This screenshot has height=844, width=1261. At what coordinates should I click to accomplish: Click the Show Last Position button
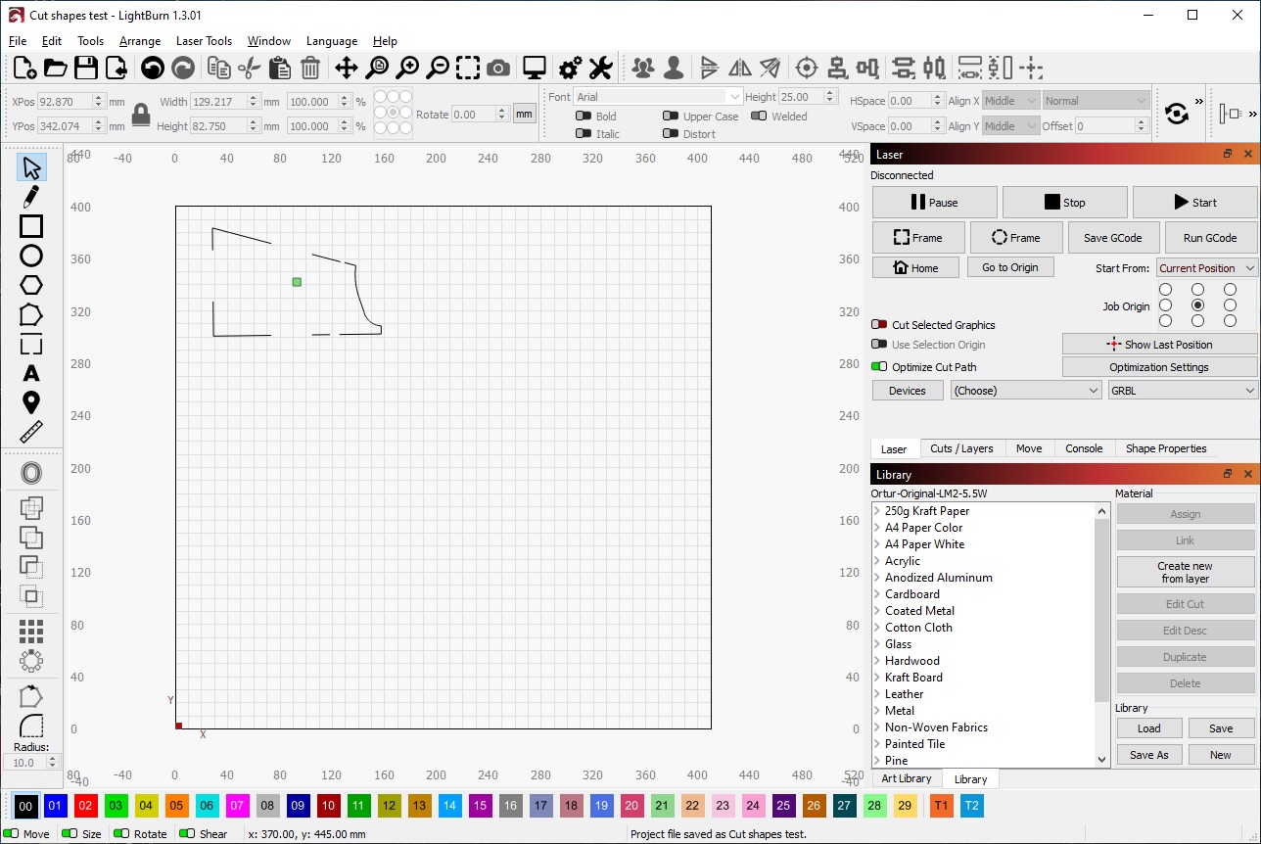click(1160, 345)
